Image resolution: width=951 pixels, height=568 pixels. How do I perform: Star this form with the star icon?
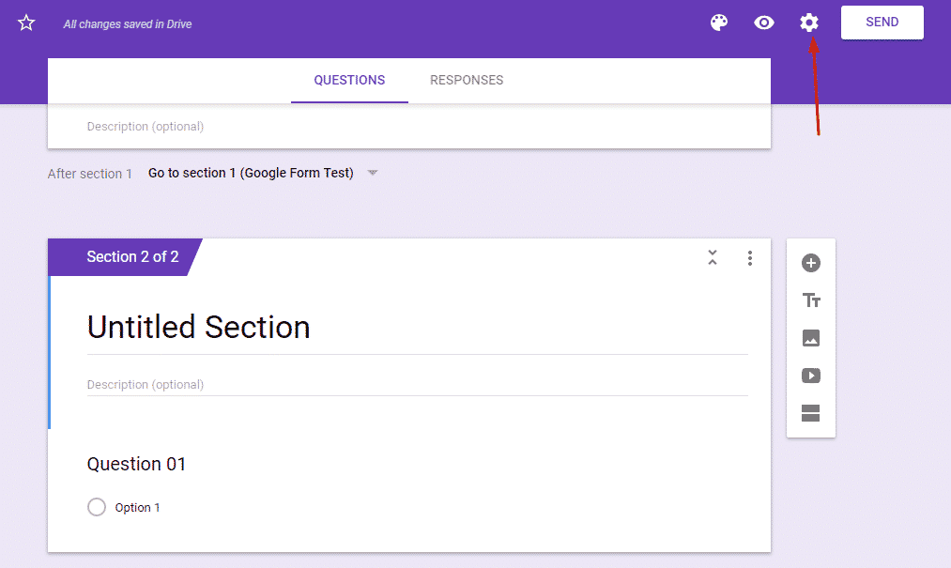tap(26, 23)
